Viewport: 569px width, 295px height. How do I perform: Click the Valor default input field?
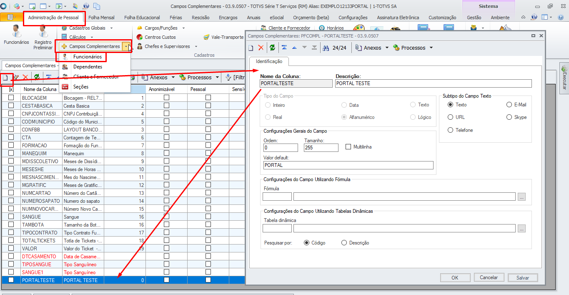pyautogui.click(x=348, y=165)
